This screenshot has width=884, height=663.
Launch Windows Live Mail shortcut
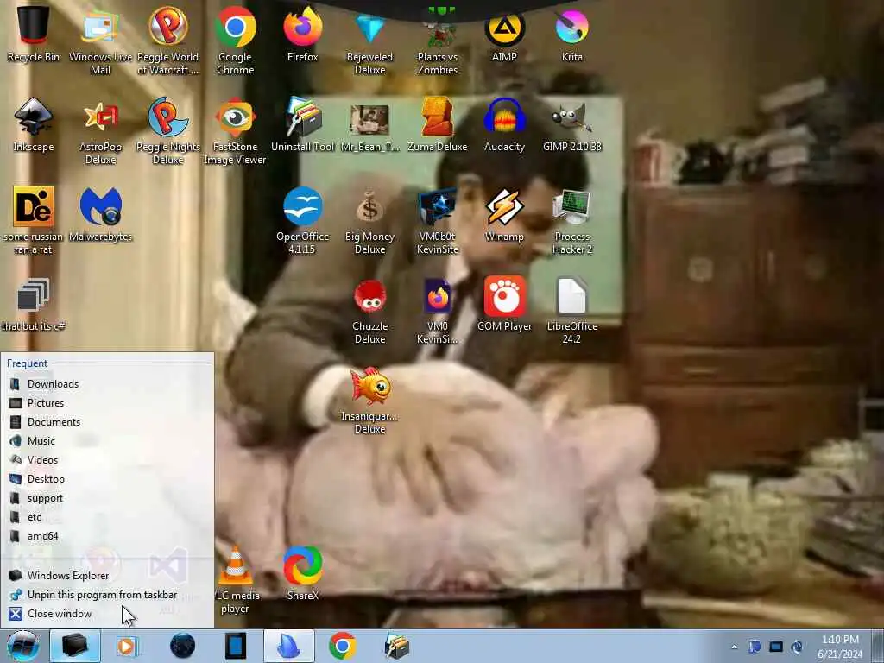(100, 40)
